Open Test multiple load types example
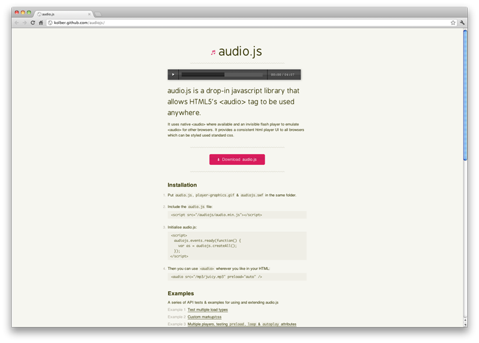Viewport: 479px width, 343px height. pos(208,310)
